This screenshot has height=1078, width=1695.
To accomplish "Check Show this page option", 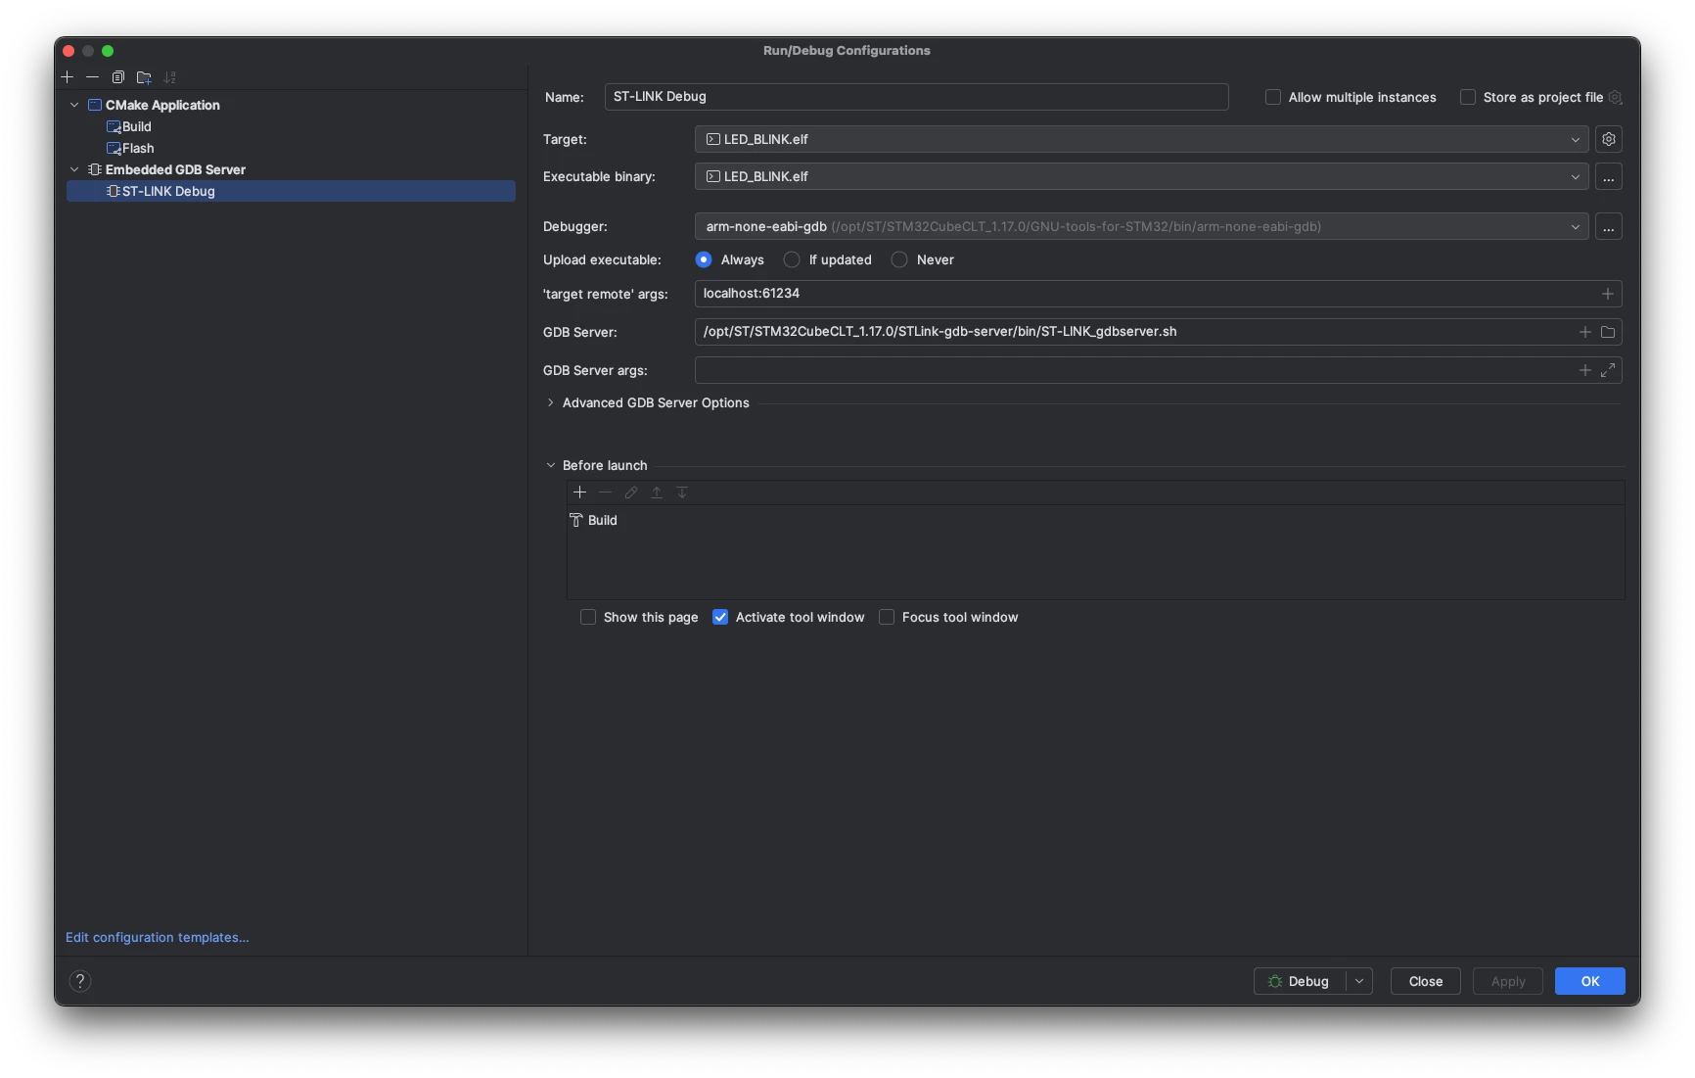I will coord(588,617).
